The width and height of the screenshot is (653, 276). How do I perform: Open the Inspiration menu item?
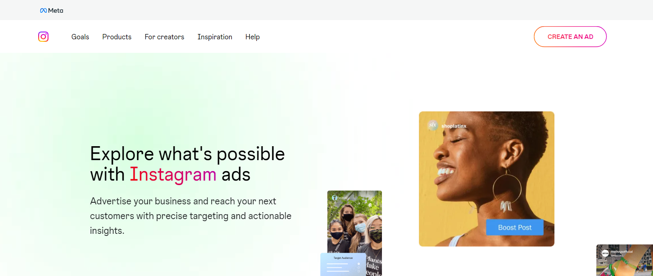pyautogui.click(x=215, y=37)
